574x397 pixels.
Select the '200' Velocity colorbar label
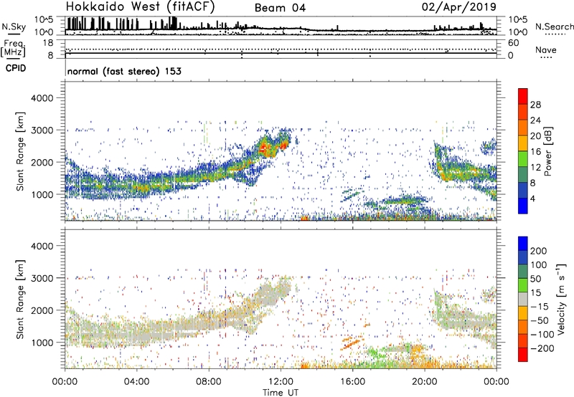pos(539,251)
